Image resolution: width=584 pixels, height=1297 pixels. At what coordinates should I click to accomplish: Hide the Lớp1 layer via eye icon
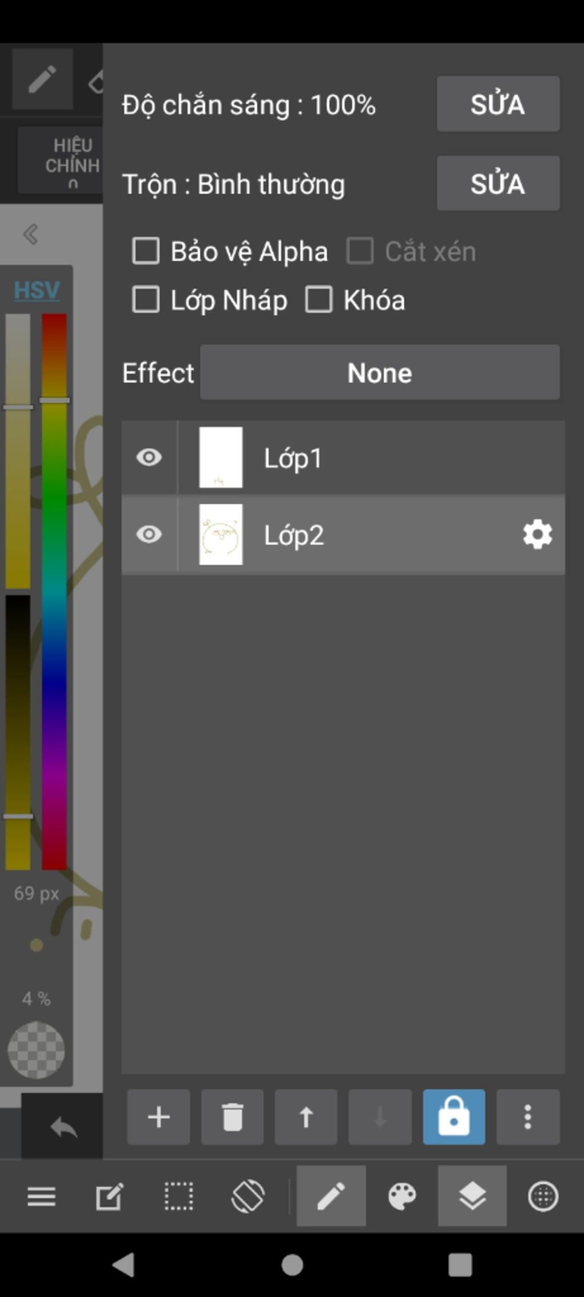[149, 457]
